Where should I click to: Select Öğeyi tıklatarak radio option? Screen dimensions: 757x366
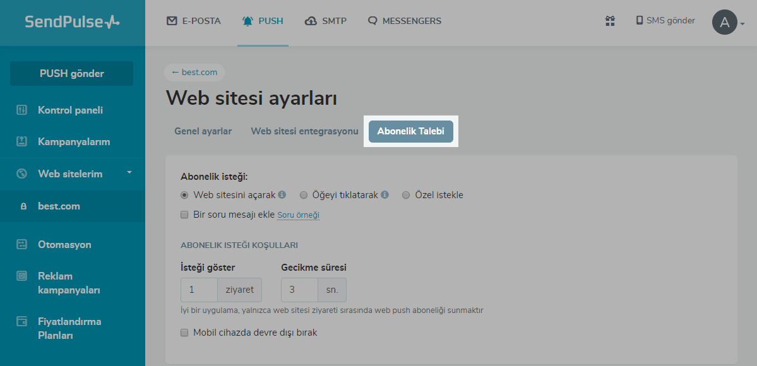pyautogui.click(x=304, y=195)
